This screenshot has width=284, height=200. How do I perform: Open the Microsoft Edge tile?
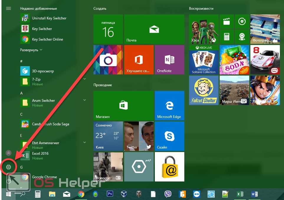pyautogui.click(x=169, y=105)
